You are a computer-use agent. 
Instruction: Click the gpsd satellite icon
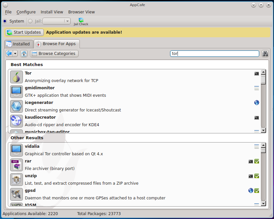[16, 194]
